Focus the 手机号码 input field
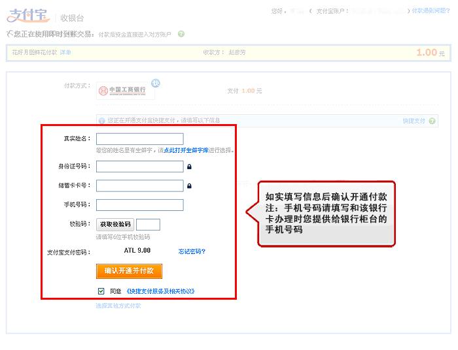This screenshot has height=350, width=458. [x=140, y=205]
